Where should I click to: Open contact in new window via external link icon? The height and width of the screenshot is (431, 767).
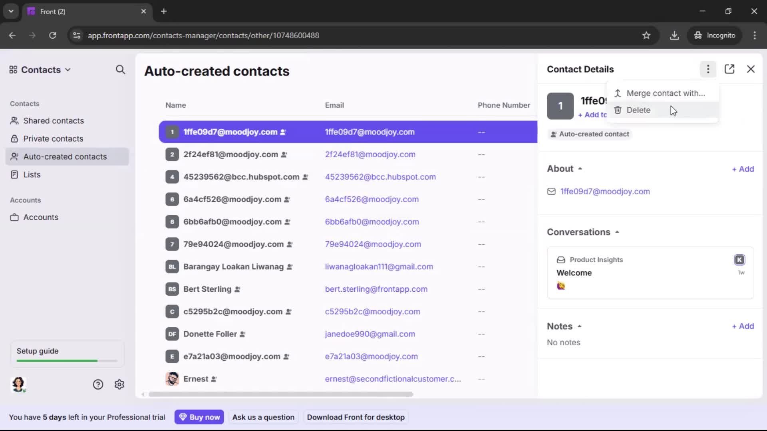730,69
